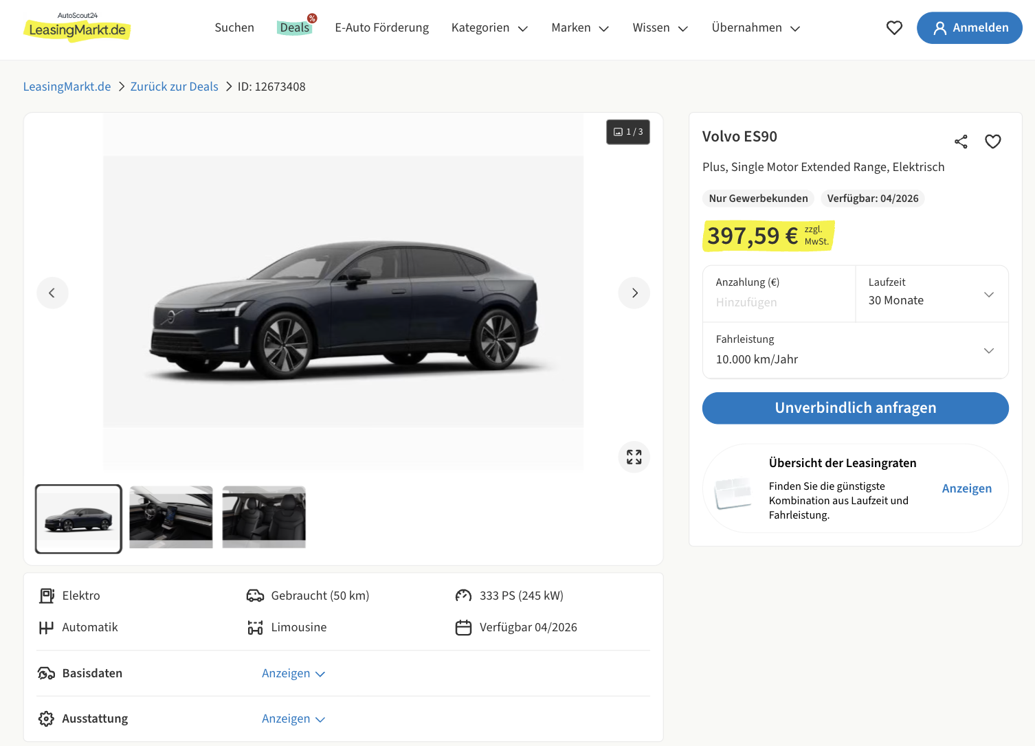Save Volvo ES90 with the heart icon
The height and width of the screenshot is (746, 1035).
coord(992,142)
